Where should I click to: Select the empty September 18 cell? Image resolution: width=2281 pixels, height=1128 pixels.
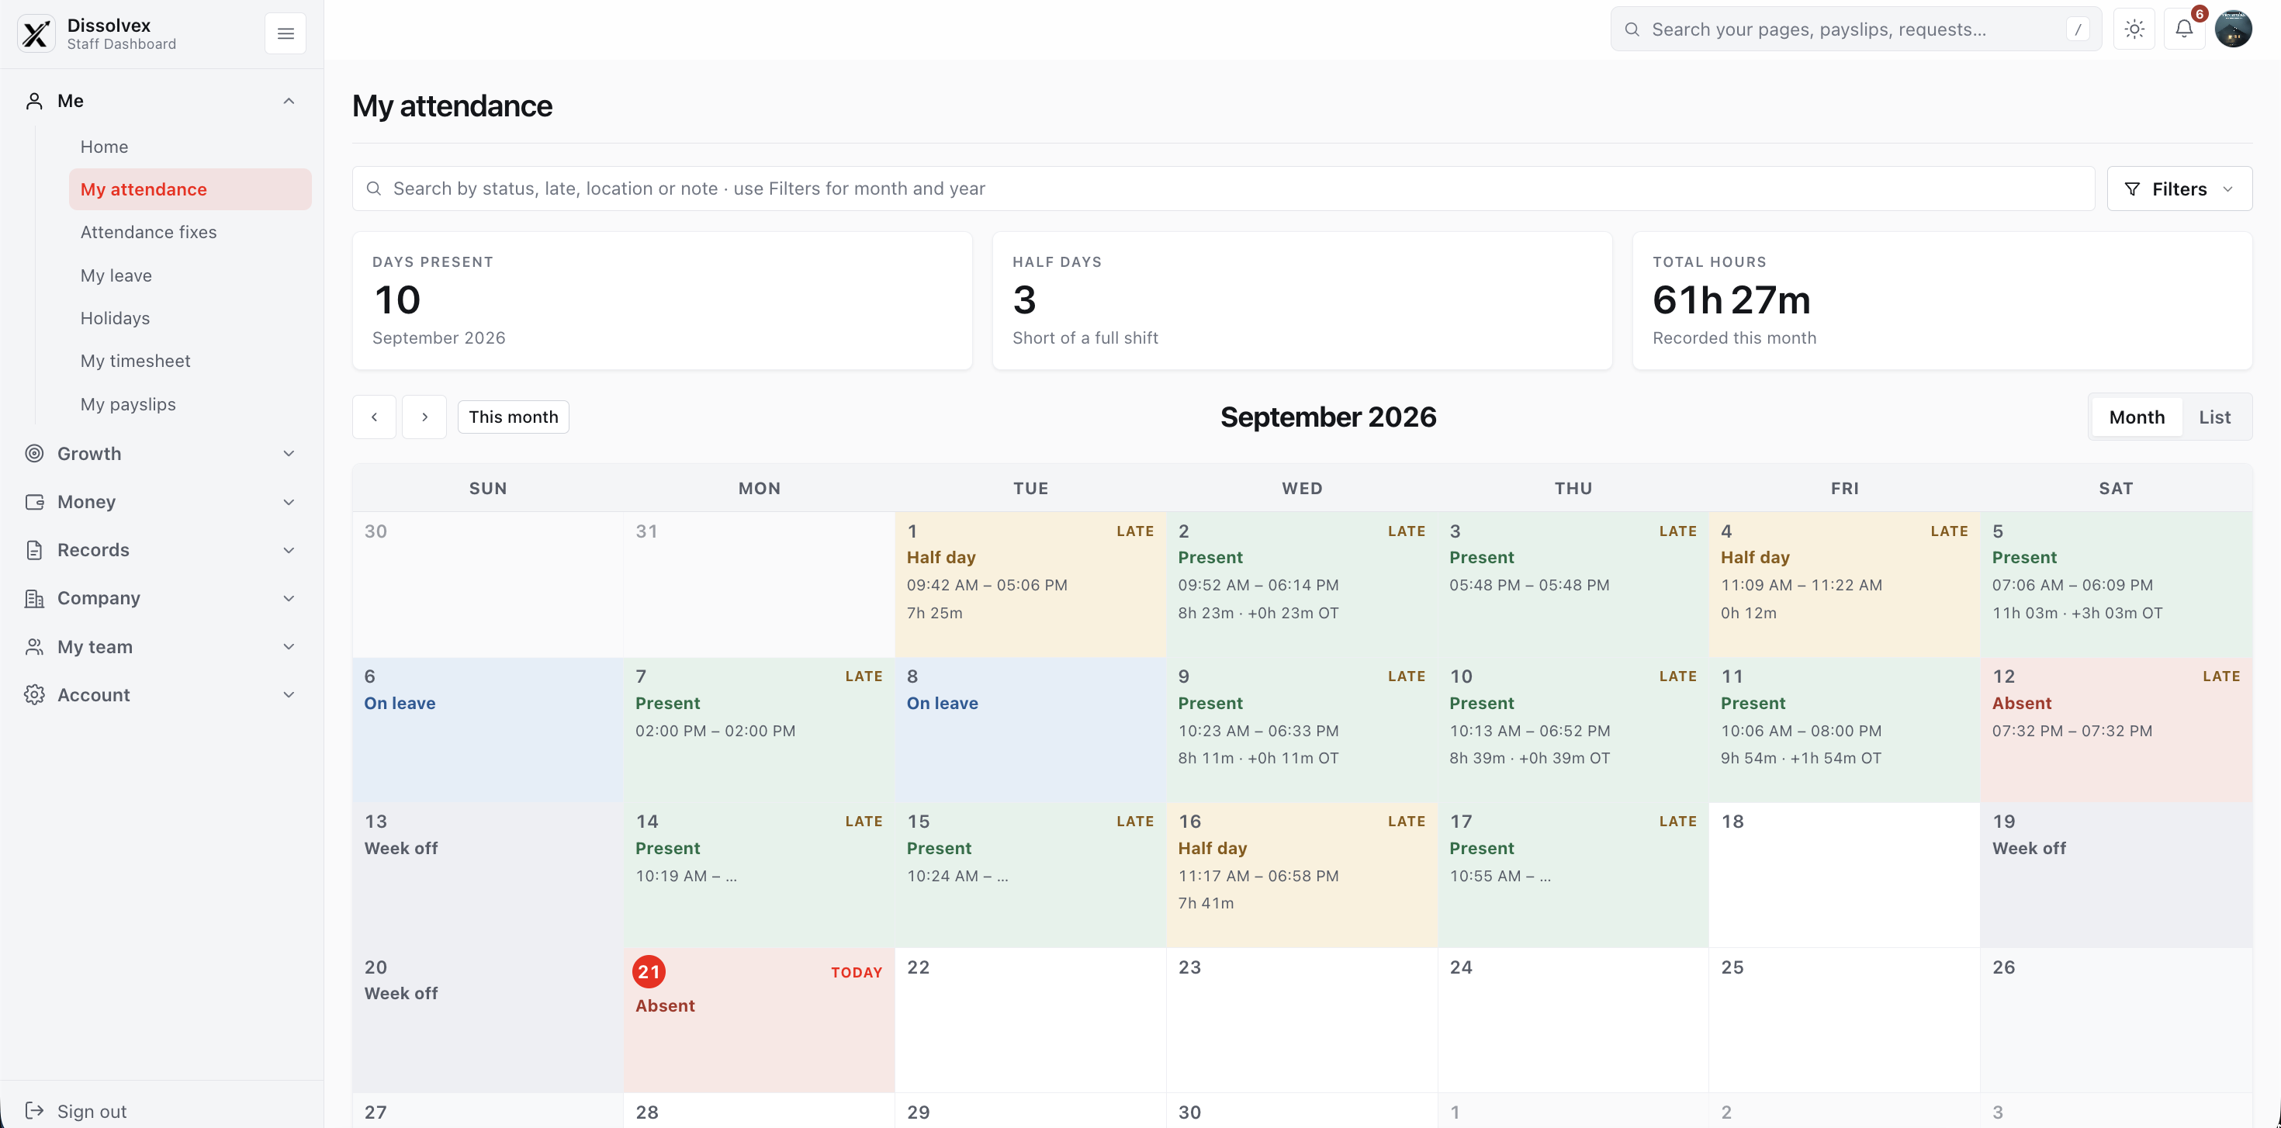1844,875
